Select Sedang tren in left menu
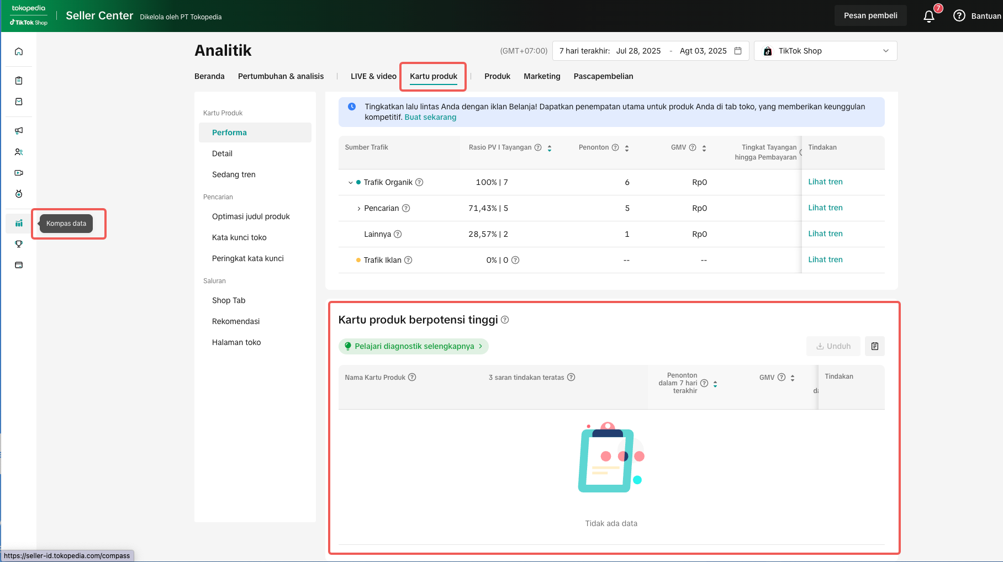 (234, 174)
